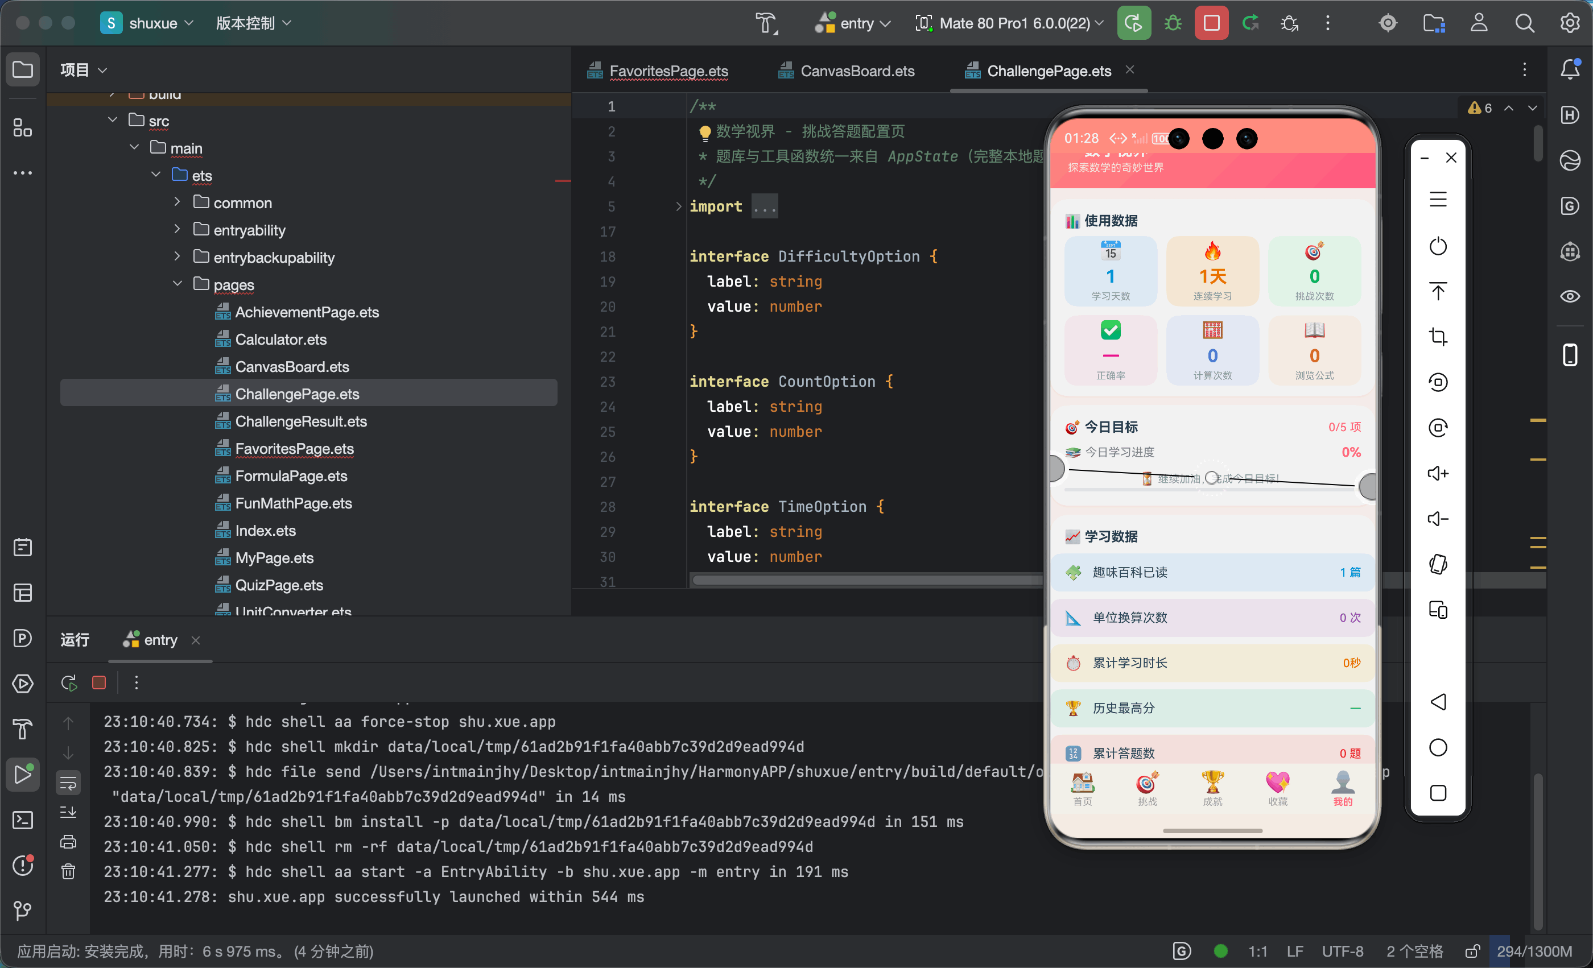Click emulator recent apps square button
The width and height of the screenshot is (1593, 968).
(1438, 792)
